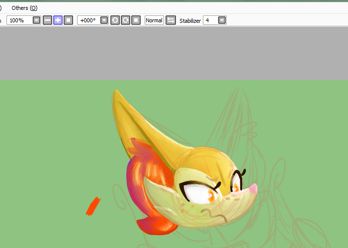This screenshot has width=348, height=248.
Task: Click the Stabilizer label
Action: (190, 21)
